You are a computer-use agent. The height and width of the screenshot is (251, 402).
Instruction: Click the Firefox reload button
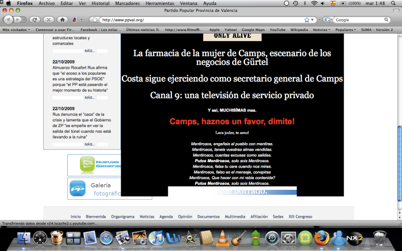pos(35,20)
